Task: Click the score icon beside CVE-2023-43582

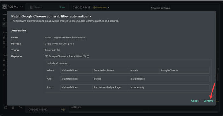Action: (64, 109)
